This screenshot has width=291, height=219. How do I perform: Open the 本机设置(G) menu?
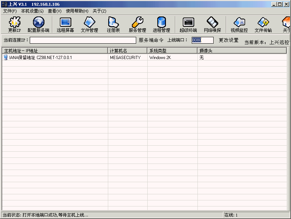click(x=32, y=11)
